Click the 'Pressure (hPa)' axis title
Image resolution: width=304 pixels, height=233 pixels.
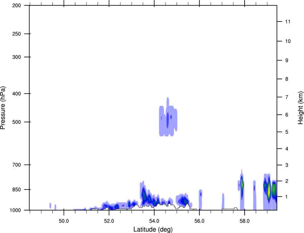[3, 108]
